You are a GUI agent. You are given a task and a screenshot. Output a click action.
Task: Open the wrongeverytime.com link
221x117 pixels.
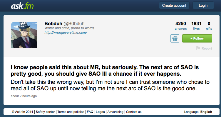pyautogui.click(x=66, y=33)
